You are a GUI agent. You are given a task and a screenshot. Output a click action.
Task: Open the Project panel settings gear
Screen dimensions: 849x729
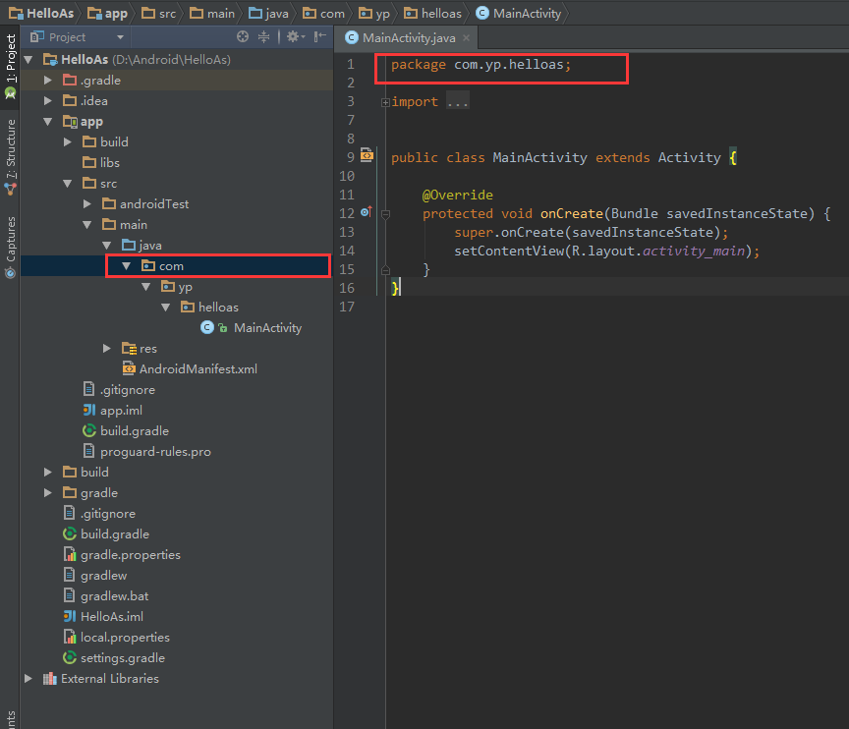click(296, 36)
